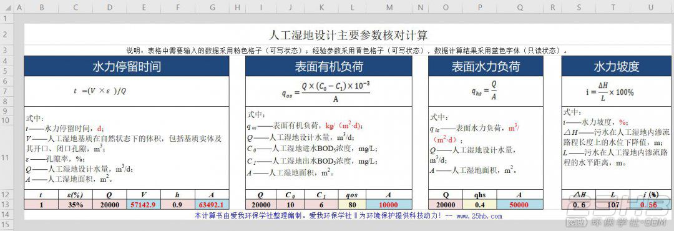Click the title 人工湿地设计主要参数核对计算
674x231 pixels.
point(348,34)
